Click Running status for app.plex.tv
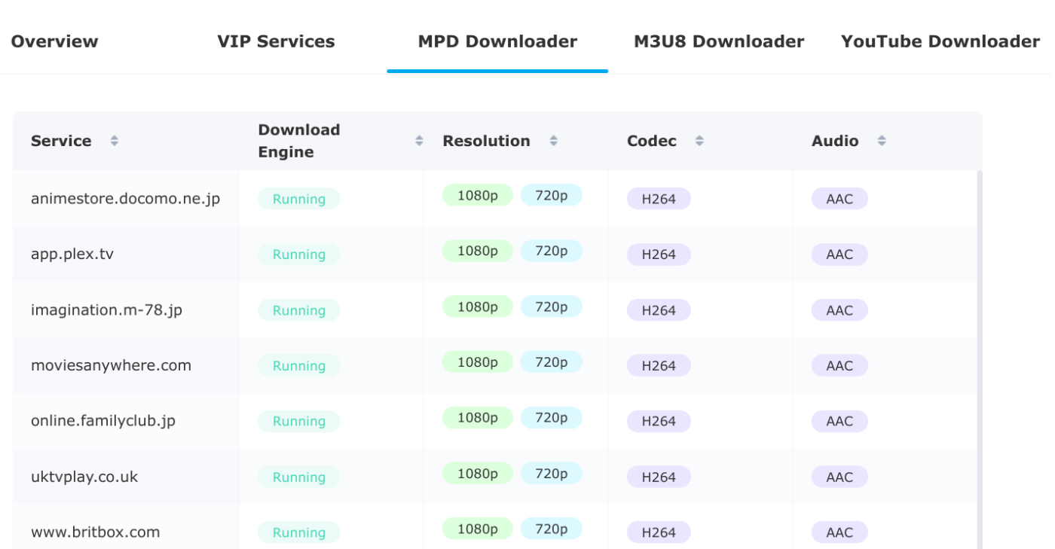The image size is (1055, 549). (299, 255)
